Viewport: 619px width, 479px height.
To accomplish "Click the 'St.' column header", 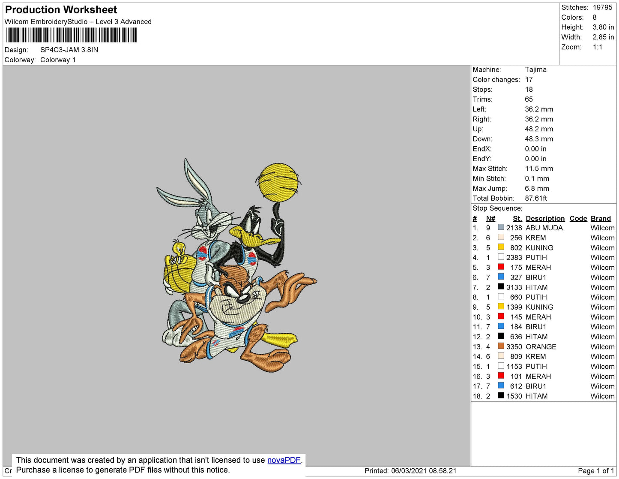I will 517,219.
